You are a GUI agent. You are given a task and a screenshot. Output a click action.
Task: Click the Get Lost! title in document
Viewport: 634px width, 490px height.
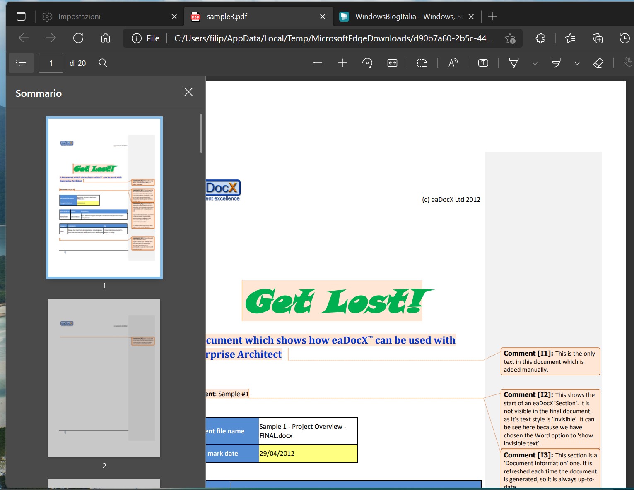pyautogui.click(x=339, y=301)
